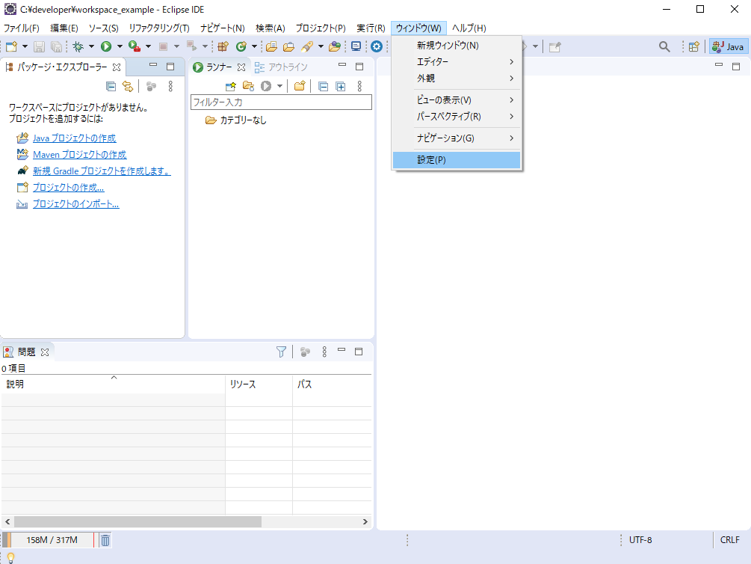Image resolution: width=751 pixels, height=564 pixels.
Task: Open the Refactoring リファクタリング(T) menu
Action: tap(159, 28)
